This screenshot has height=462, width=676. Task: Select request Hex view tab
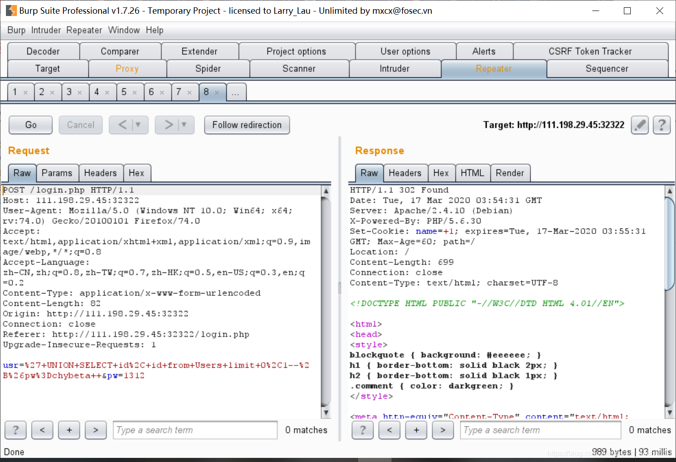pyautogui.click(x=137, y=173)
